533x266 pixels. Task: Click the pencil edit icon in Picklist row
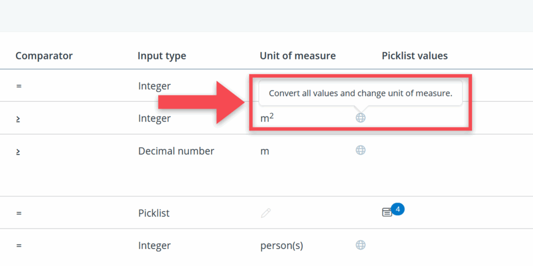[x=266, y=212]
